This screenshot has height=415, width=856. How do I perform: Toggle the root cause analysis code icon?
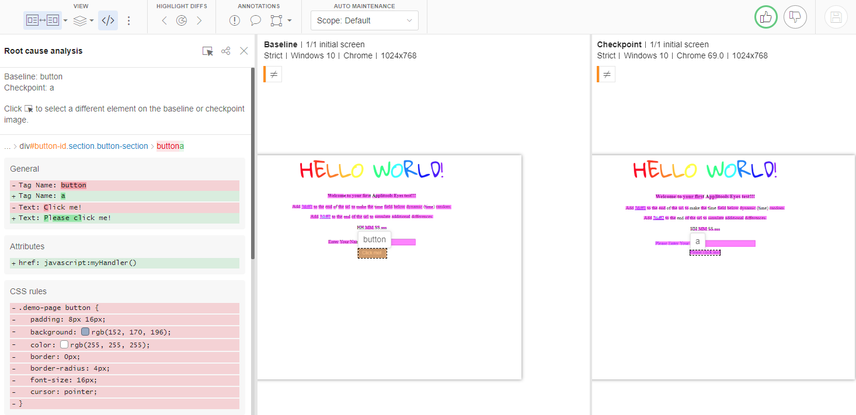tap(108, 20)
